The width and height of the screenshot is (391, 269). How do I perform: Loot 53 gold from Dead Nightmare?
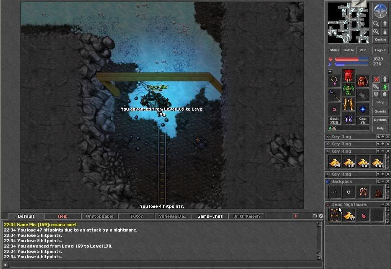point(348,215)
